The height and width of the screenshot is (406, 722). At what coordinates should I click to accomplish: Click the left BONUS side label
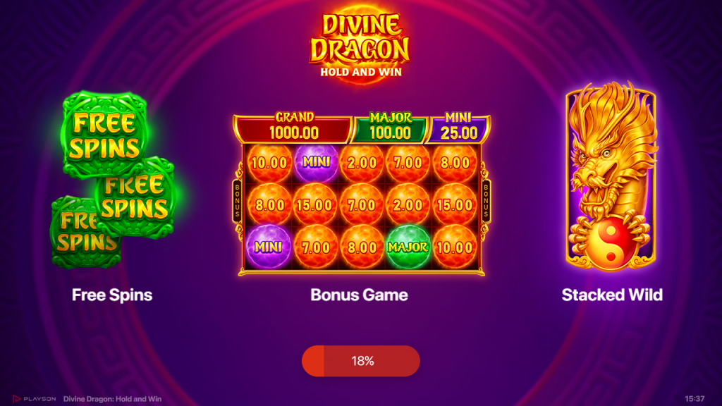tap(238, 201)
